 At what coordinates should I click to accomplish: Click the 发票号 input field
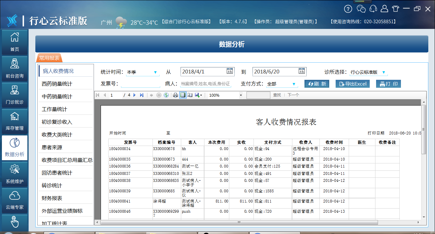140,84
